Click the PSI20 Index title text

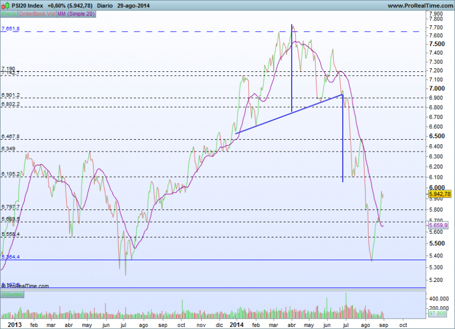(x=27, y=6)
